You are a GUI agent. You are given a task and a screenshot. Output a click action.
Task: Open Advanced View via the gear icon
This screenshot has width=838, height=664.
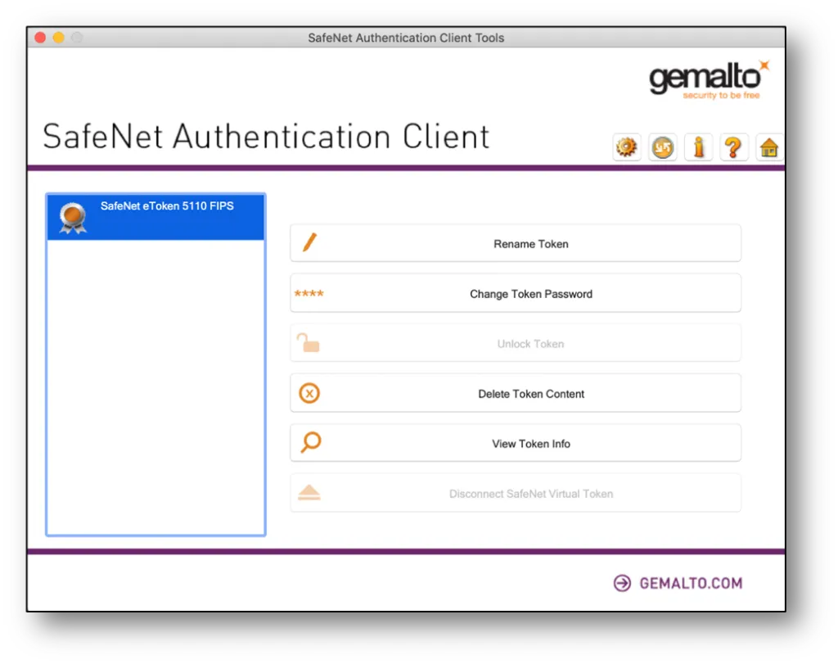(627, 147)
